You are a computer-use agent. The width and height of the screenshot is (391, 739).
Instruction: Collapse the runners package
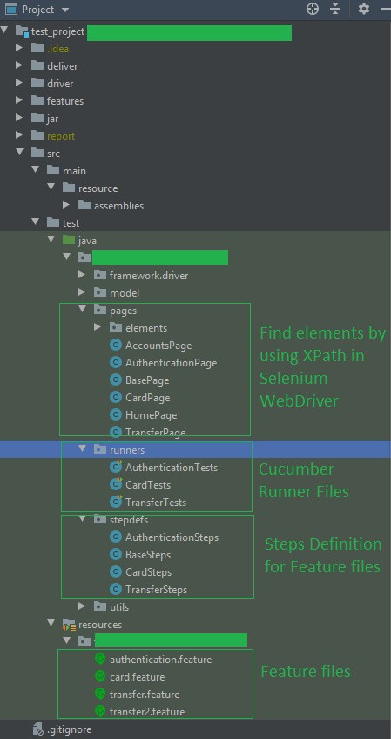coord(83,449)
